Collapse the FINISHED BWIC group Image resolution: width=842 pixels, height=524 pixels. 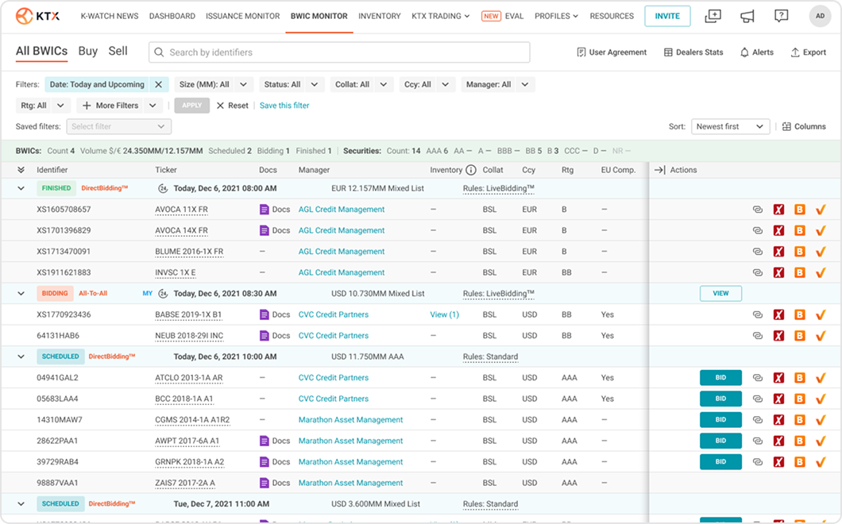21,189
